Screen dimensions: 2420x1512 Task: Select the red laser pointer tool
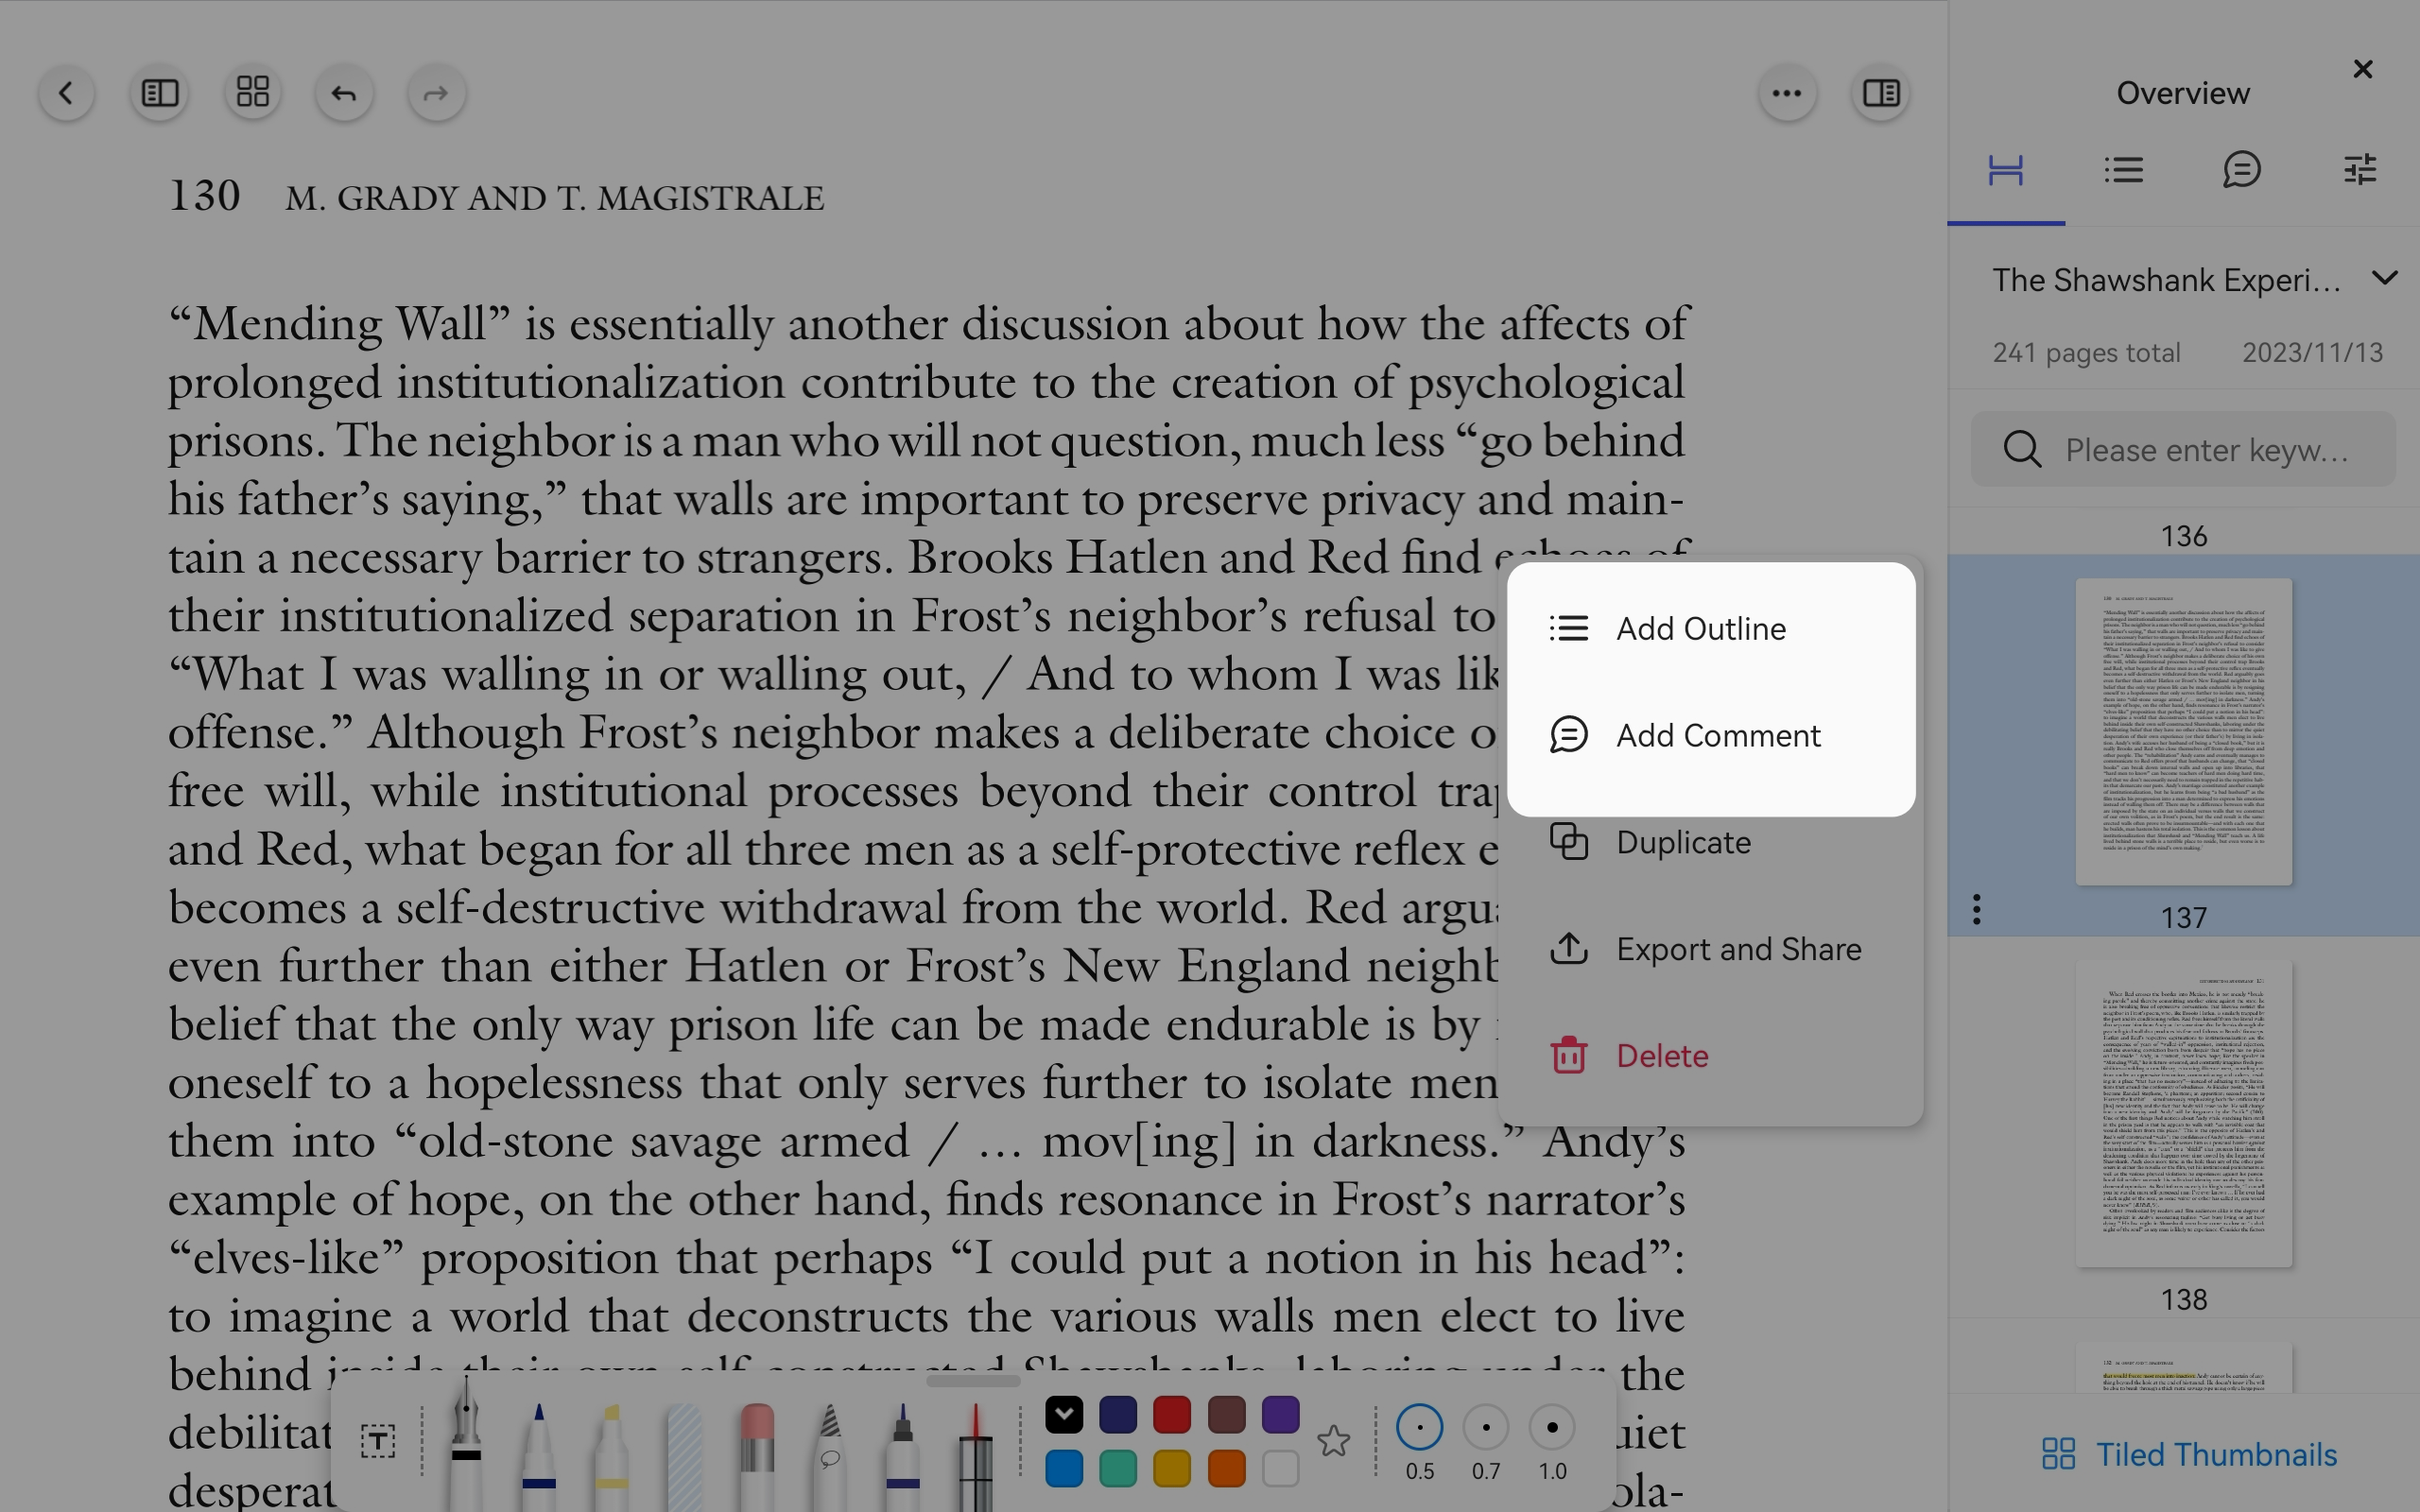coord(975,1450)
